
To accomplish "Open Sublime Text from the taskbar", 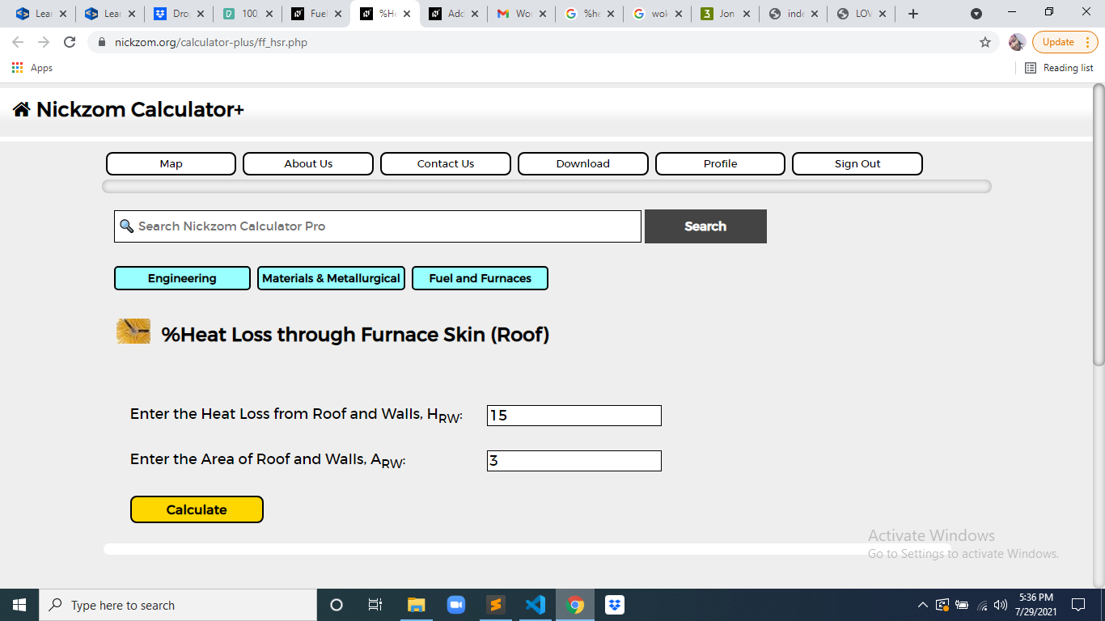I will [496, 605].
